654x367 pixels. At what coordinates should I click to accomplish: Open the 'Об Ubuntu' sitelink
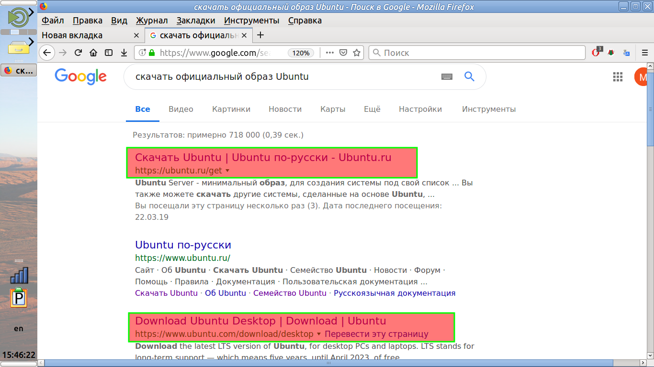coord(226,293)
